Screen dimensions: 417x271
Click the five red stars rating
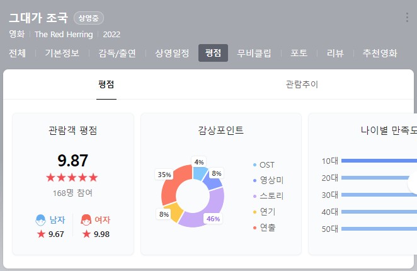72,178
